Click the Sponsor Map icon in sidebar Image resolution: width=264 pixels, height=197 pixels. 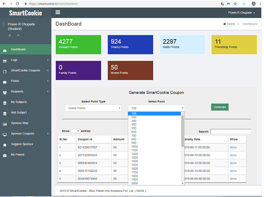(x=5, y=123)
